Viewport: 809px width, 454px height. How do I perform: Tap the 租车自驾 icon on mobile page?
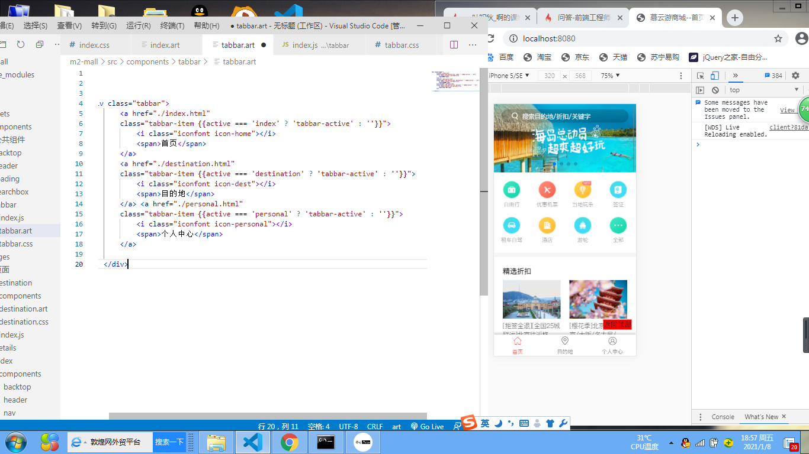[512, 225]
